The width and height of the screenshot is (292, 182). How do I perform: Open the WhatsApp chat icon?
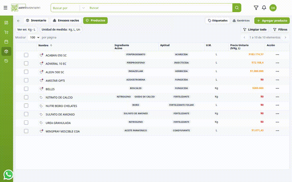point(8,175)
